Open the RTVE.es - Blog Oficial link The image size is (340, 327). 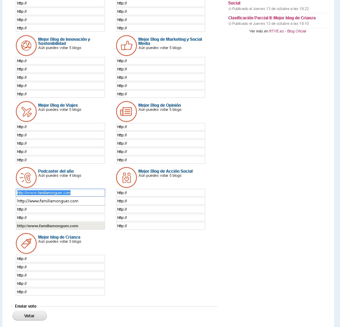click(x=287, y=31)
